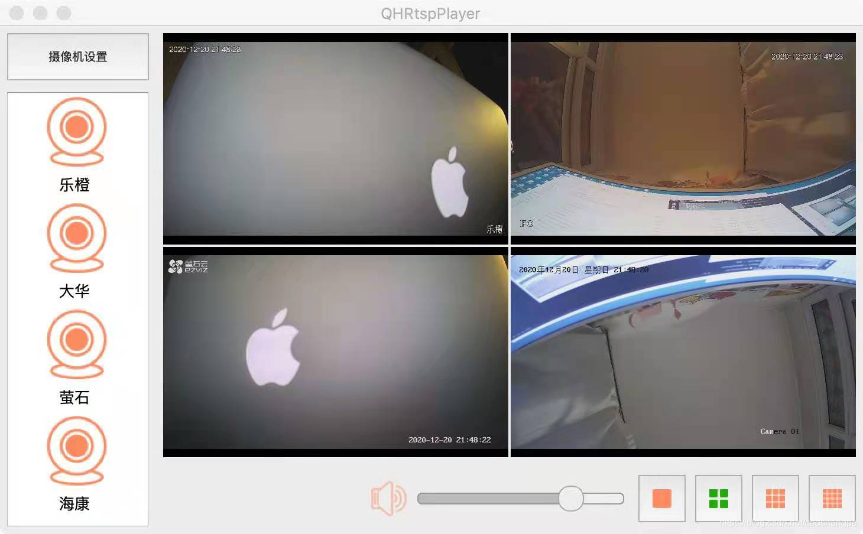Click the volume slider handle
Image resolution: width=863 pixels, height=534 pixels.
[x=571, y=499]
